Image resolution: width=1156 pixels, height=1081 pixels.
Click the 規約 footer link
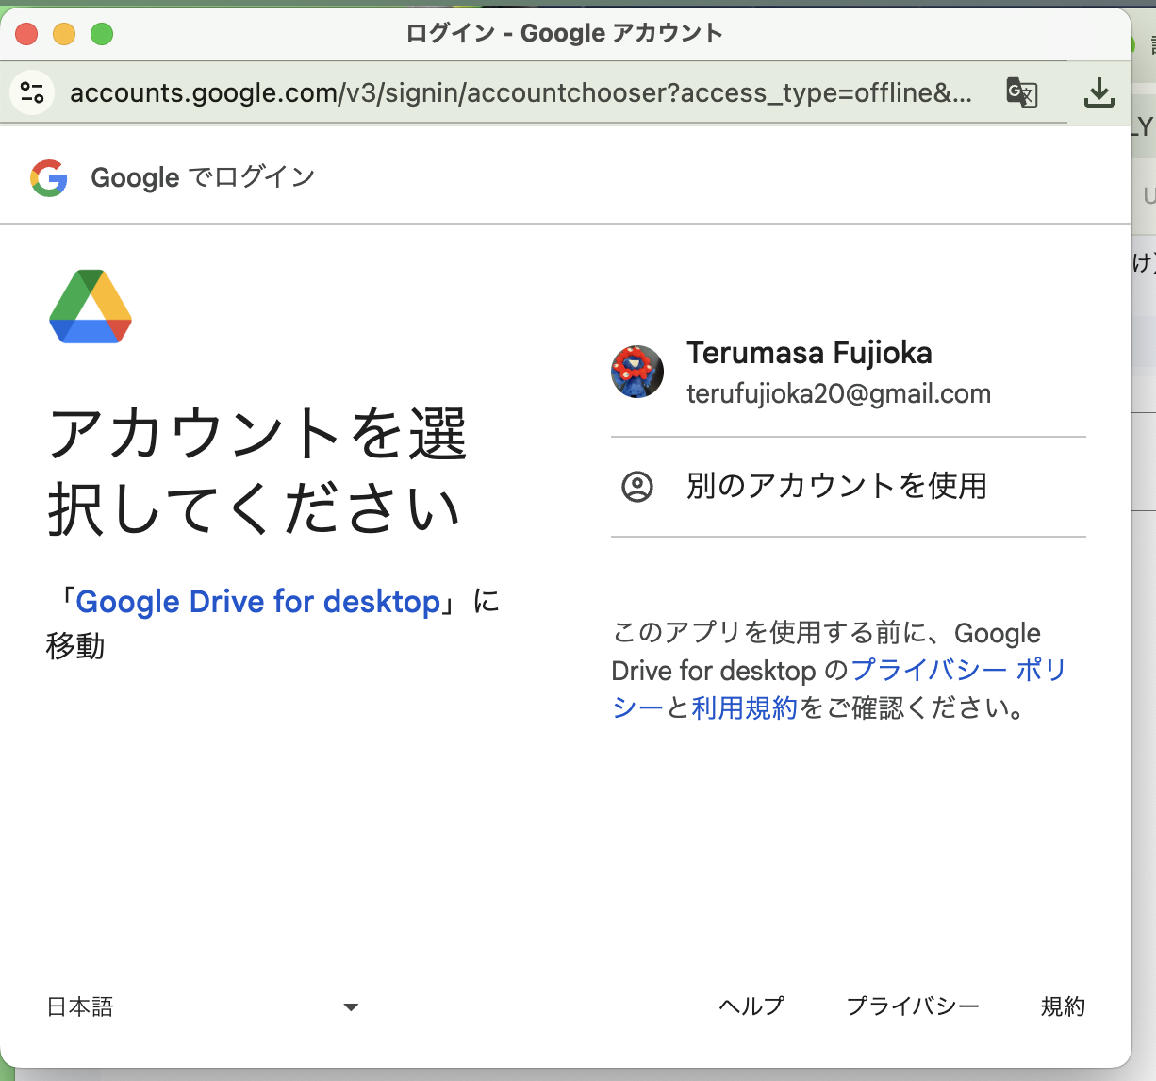click(1064, 1006)
